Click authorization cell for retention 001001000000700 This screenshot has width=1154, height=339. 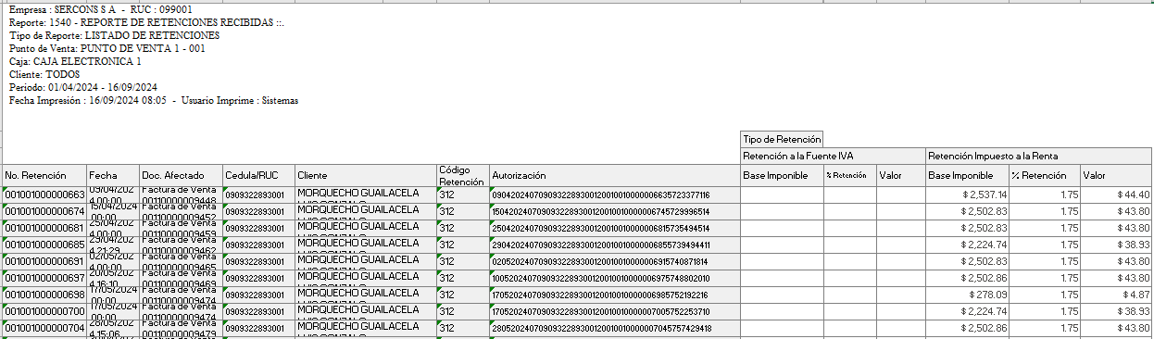point(614,311)
